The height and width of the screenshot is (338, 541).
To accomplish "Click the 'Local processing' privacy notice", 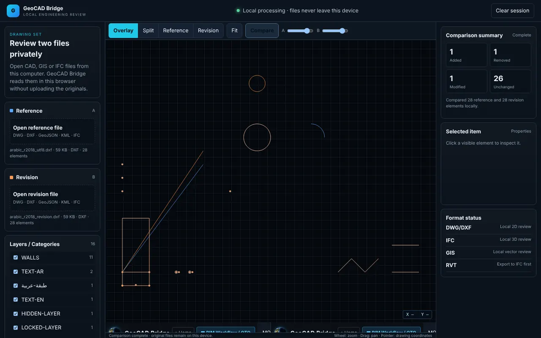I will click(297, 11).
